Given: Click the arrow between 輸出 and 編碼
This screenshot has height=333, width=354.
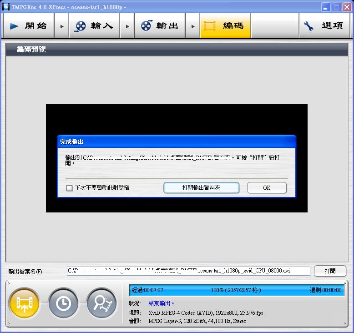Looking at the screenshot, I should point(192,26).
